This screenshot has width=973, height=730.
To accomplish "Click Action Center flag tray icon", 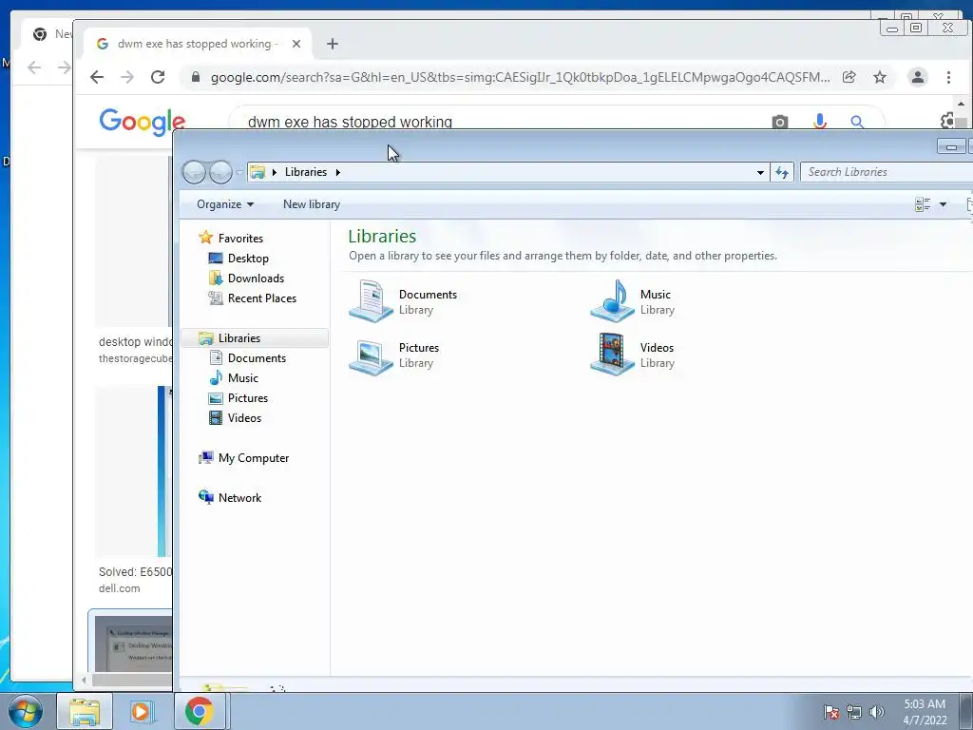I will 830,712.
